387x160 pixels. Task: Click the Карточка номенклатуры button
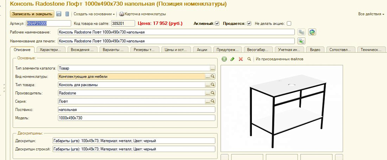142,14
